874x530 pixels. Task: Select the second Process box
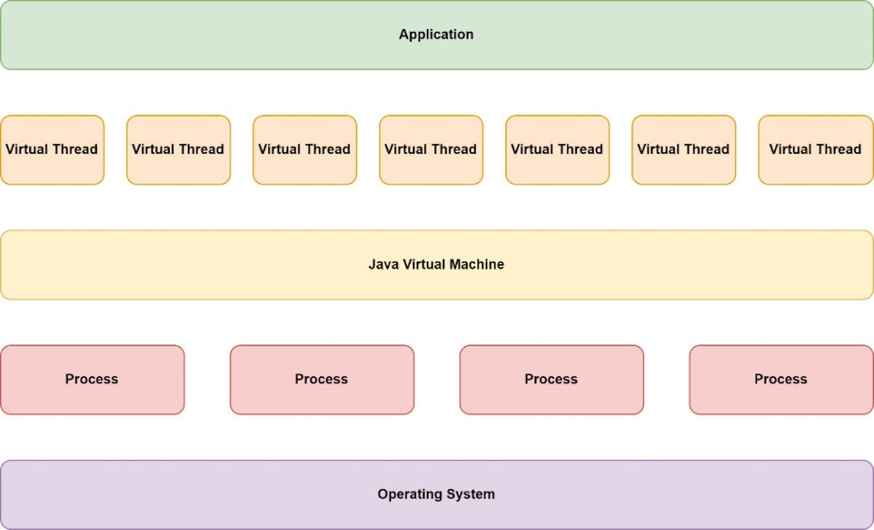tap(321, 379)
